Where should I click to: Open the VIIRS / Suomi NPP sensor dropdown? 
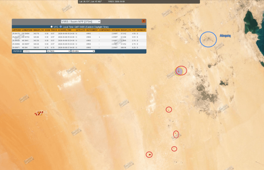click(81, 22)
